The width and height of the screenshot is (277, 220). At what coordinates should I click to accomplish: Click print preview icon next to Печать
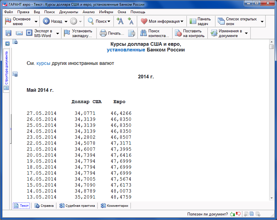click(x=132, y=33)
